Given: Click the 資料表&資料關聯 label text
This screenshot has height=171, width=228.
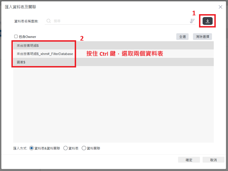Looking at the screenshot, I should [x=47, y=148].
